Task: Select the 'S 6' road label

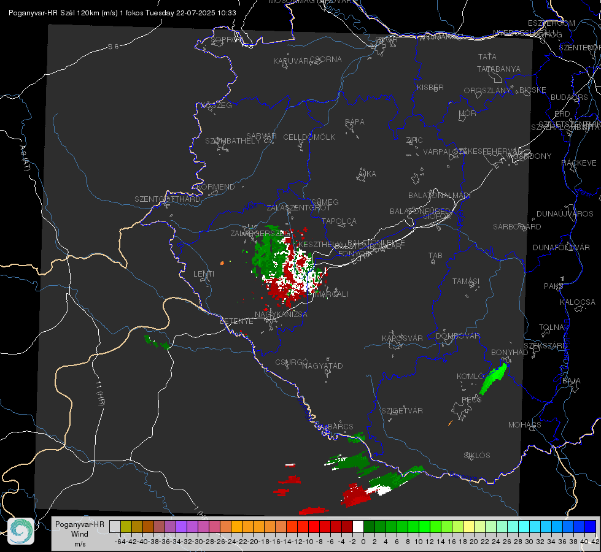Action: 113,47
